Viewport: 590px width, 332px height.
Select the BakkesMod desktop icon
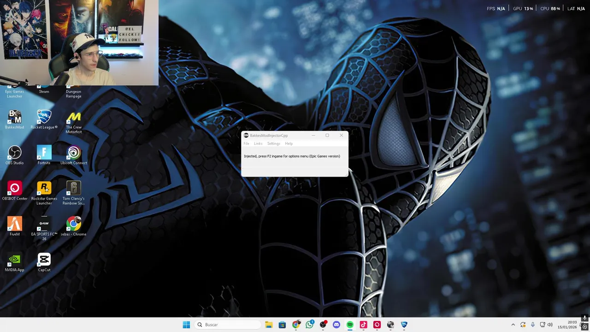[14, 120]
